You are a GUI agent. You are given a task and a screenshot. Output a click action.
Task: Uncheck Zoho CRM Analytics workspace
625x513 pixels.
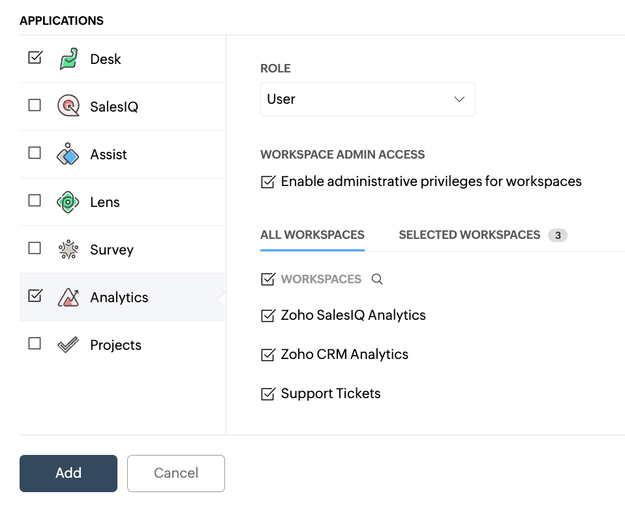[x=267, y=355]
